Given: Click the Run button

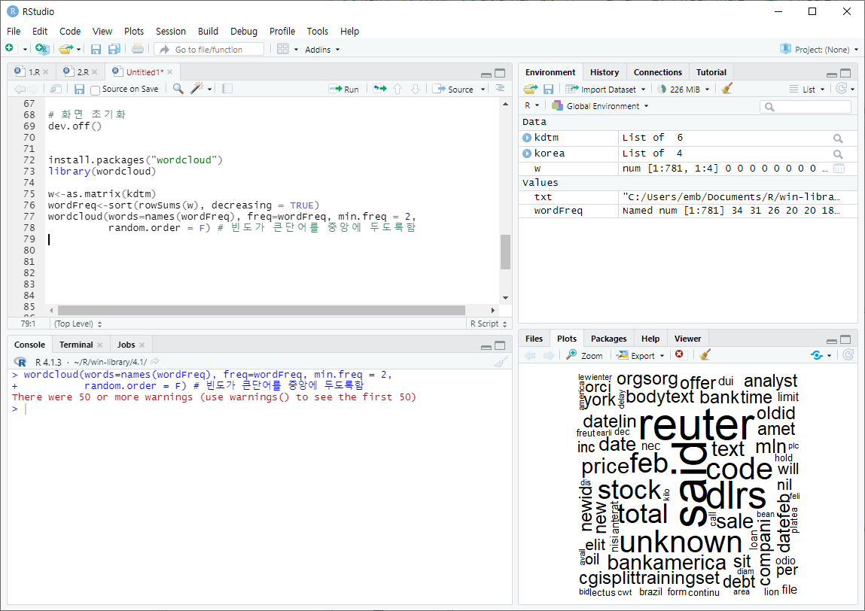Looking at the screenshot, I should pyautogui.click(x=344, y=89).
